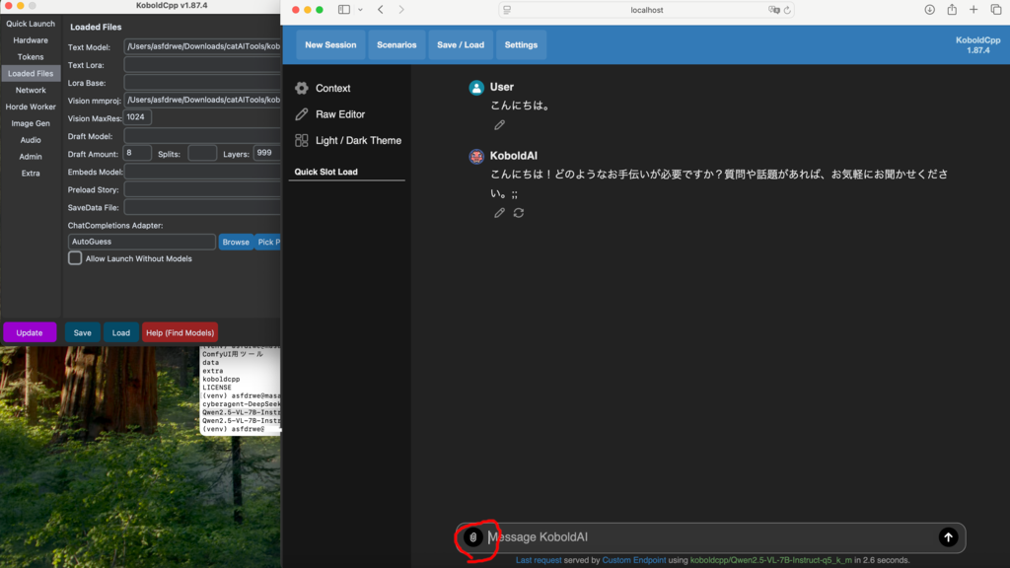
Task: Switch to Hardware tab
Action: coord(31,39)
